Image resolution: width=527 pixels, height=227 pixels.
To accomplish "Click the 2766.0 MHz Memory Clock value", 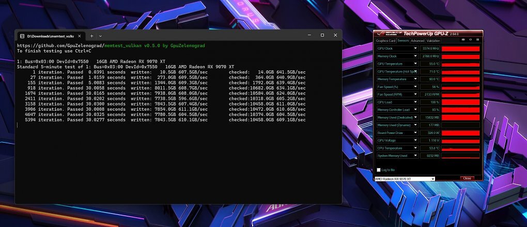I will (x=430, y=56).
